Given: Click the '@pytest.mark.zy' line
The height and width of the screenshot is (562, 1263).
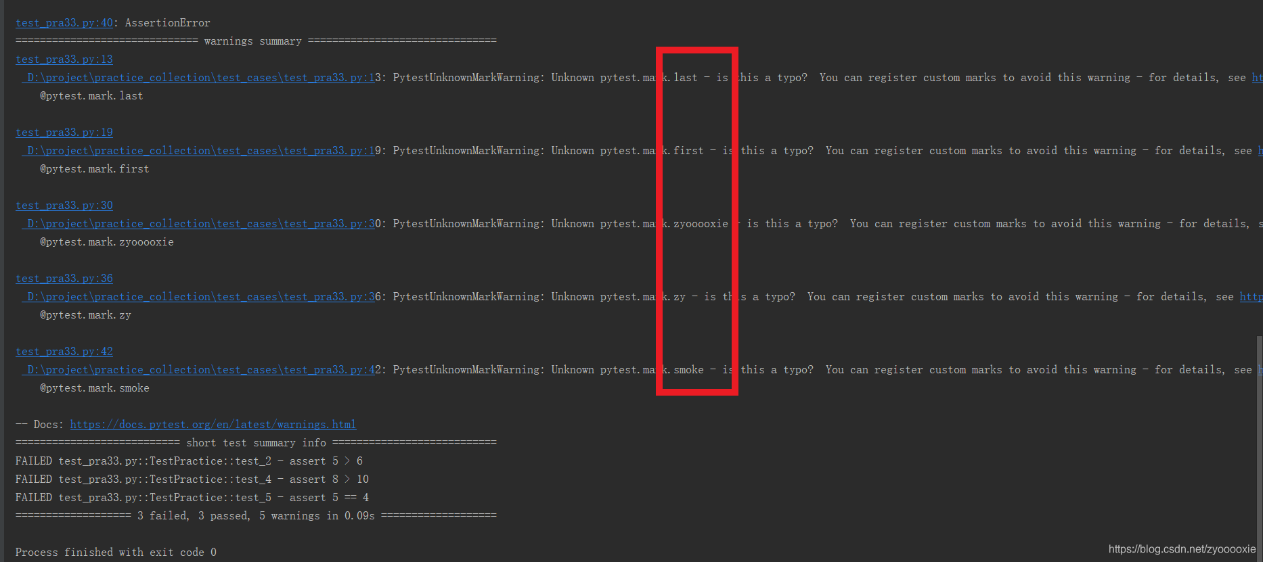Looking at the screenshot, I should pos(85,315).
